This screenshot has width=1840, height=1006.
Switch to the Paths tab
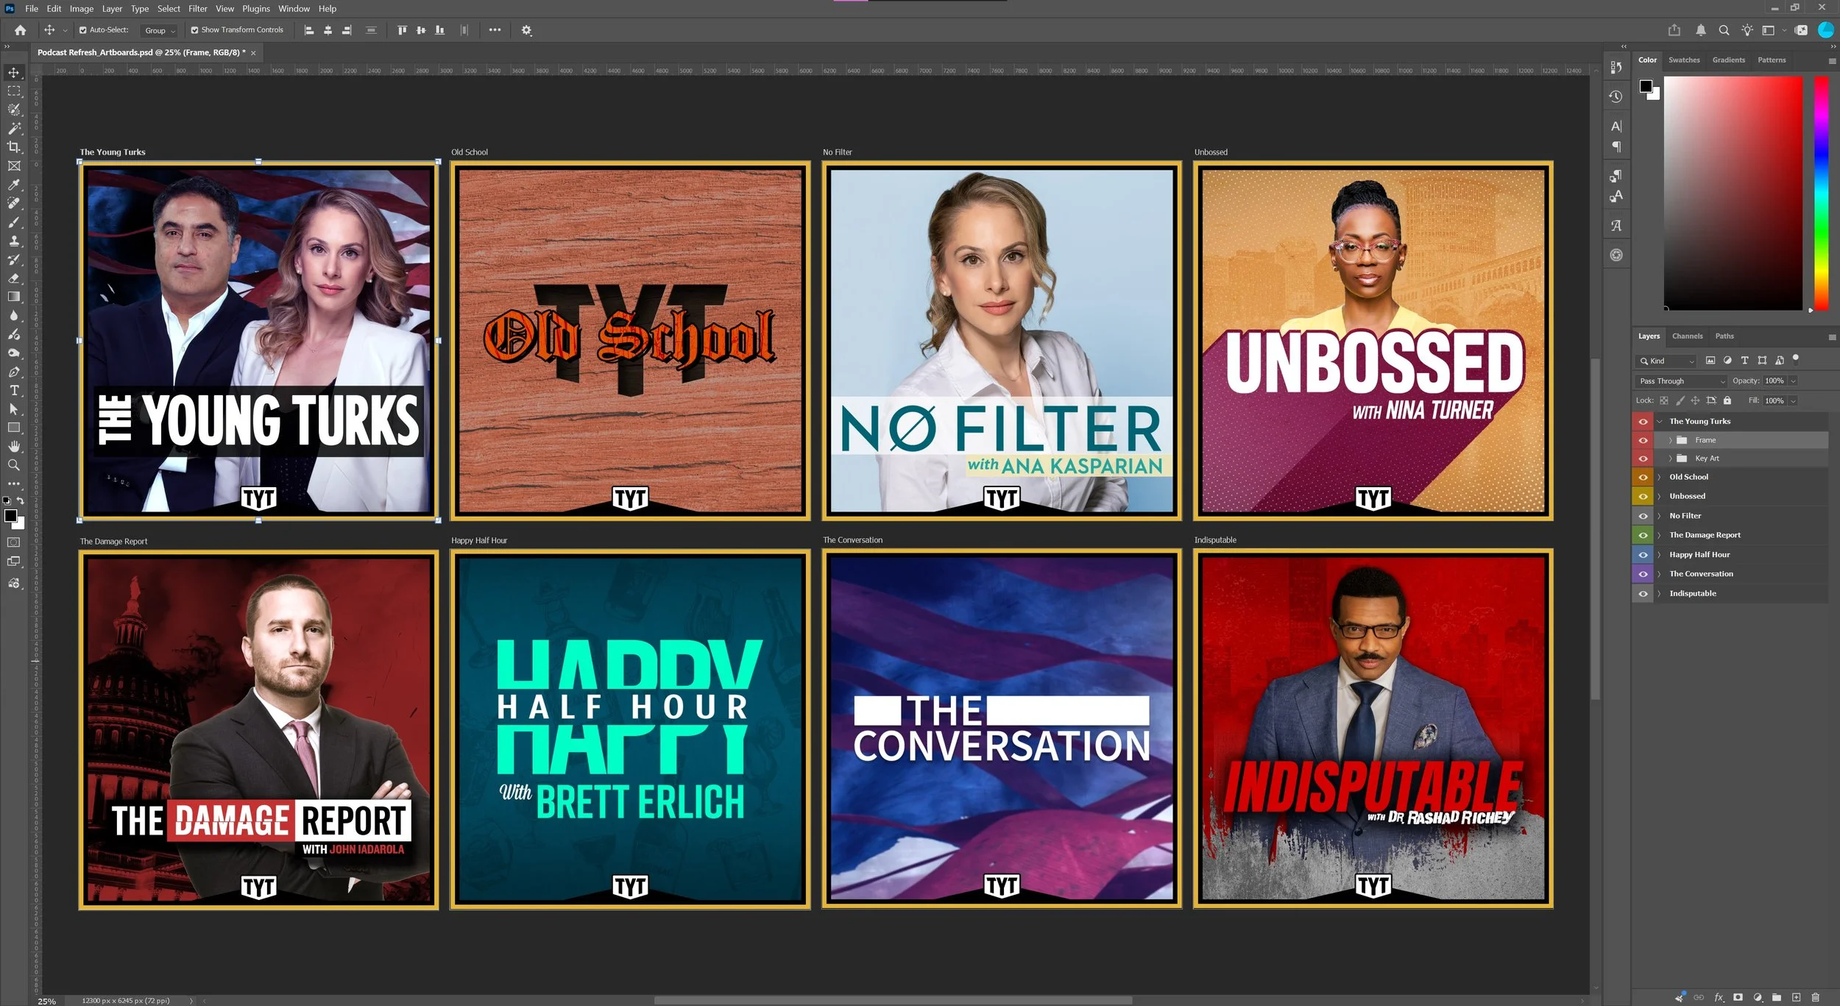point(1724,336)
